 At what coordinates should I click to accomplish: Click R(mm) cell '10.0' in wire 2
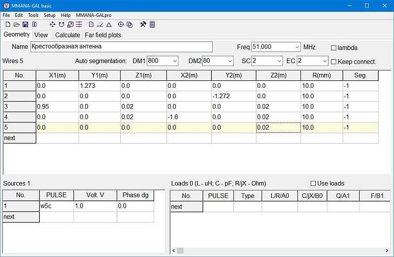click(322, 96)
